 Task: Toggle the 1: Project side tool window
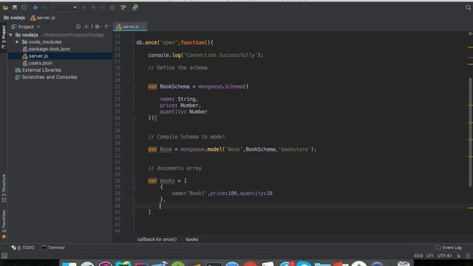coord(4,37)
